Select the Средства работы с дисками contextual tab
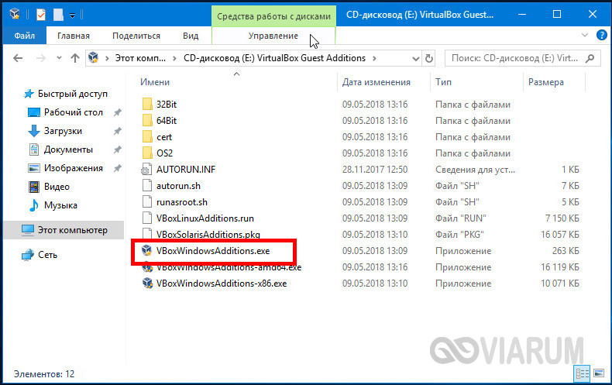This screenshot has height=385, width=612. [273, 16]
